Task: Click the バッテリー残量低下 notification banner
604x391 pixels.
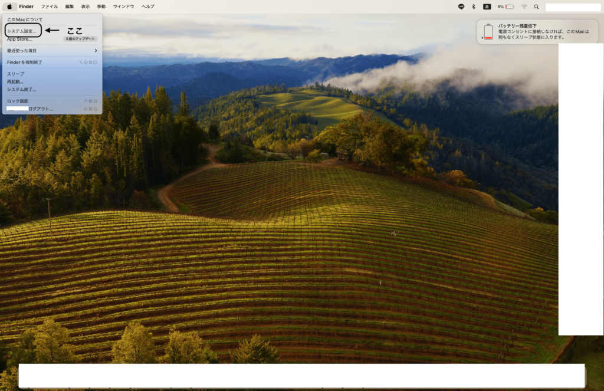Action: pyautogui.click(x=537, y=32)
